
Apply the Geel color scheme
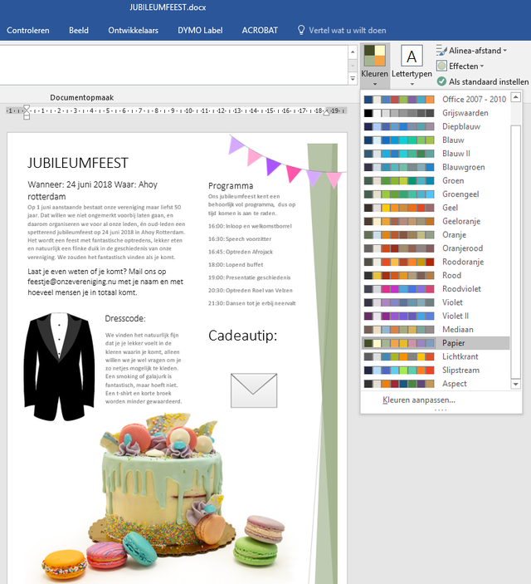[x=436, y=208]
